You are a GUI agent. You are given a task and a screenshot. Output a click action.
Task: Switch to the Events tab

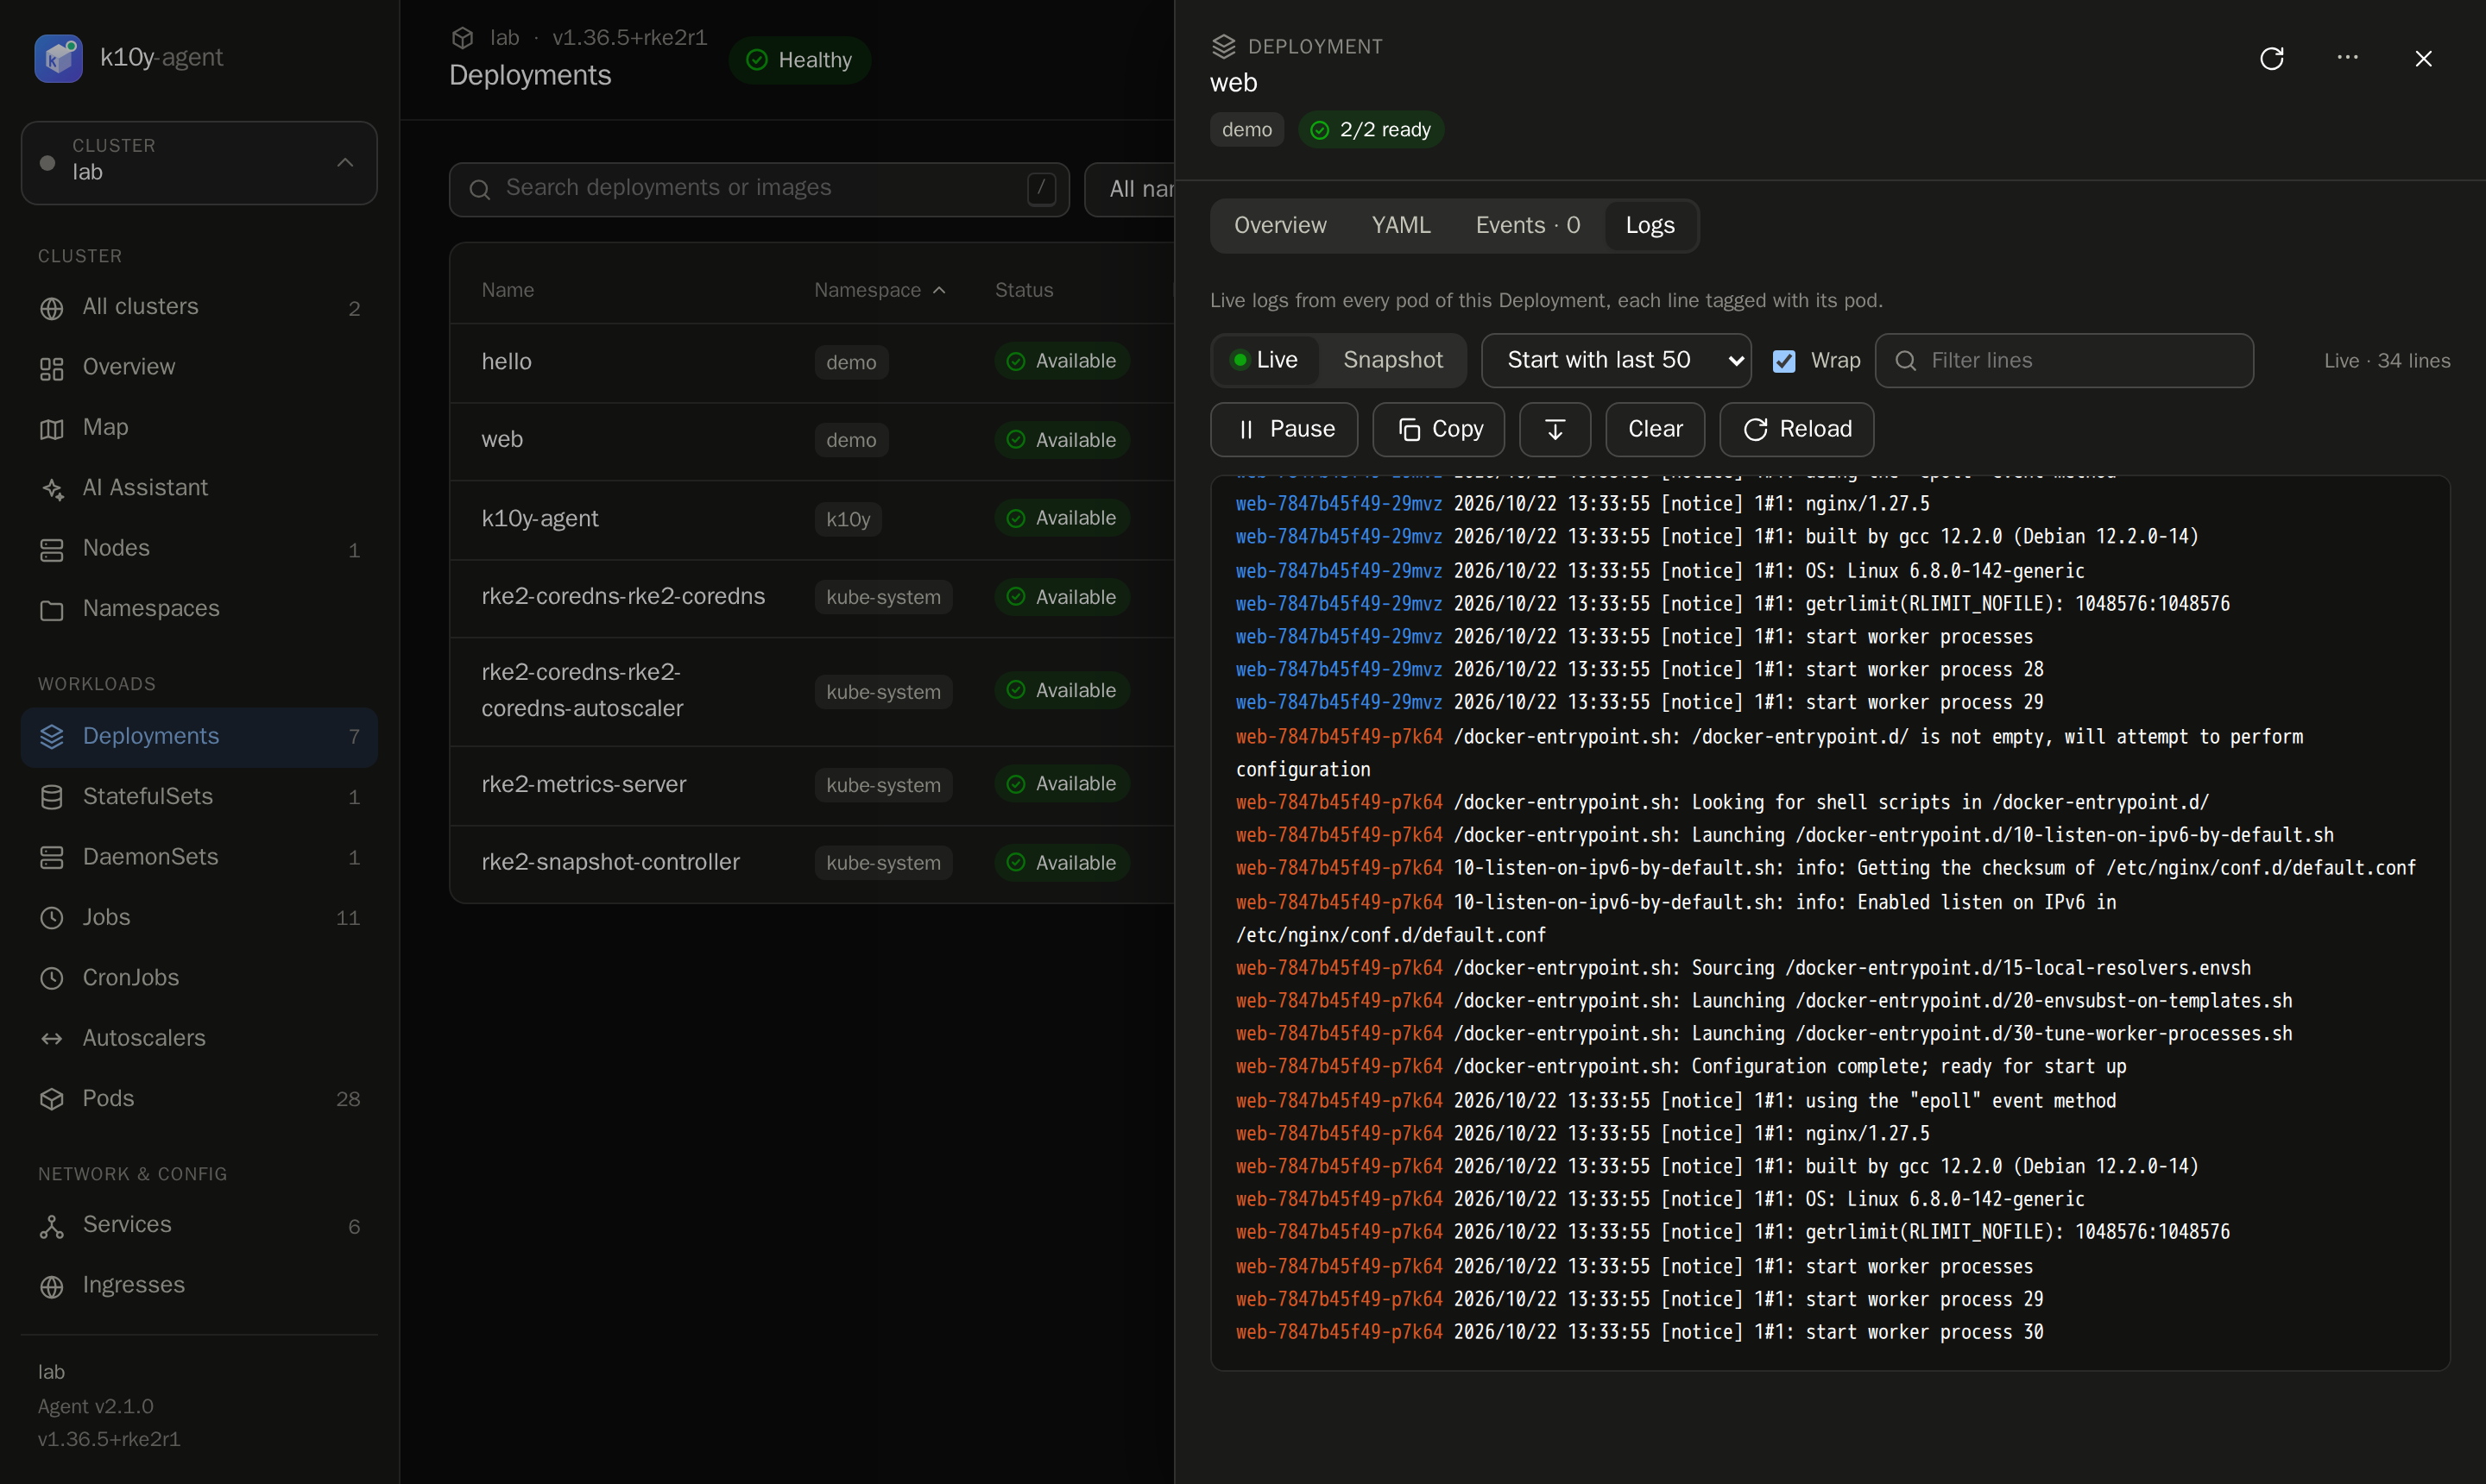(x=1528, y=225)
